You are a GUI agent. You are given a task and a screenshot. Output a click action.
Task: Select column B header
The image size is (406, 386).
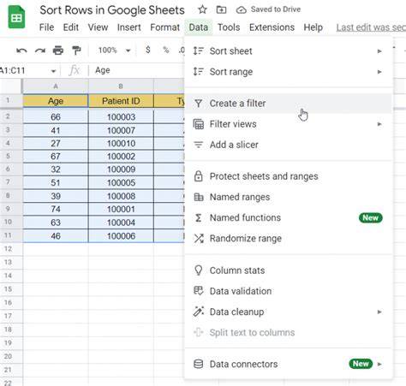(x=121, y=86)
